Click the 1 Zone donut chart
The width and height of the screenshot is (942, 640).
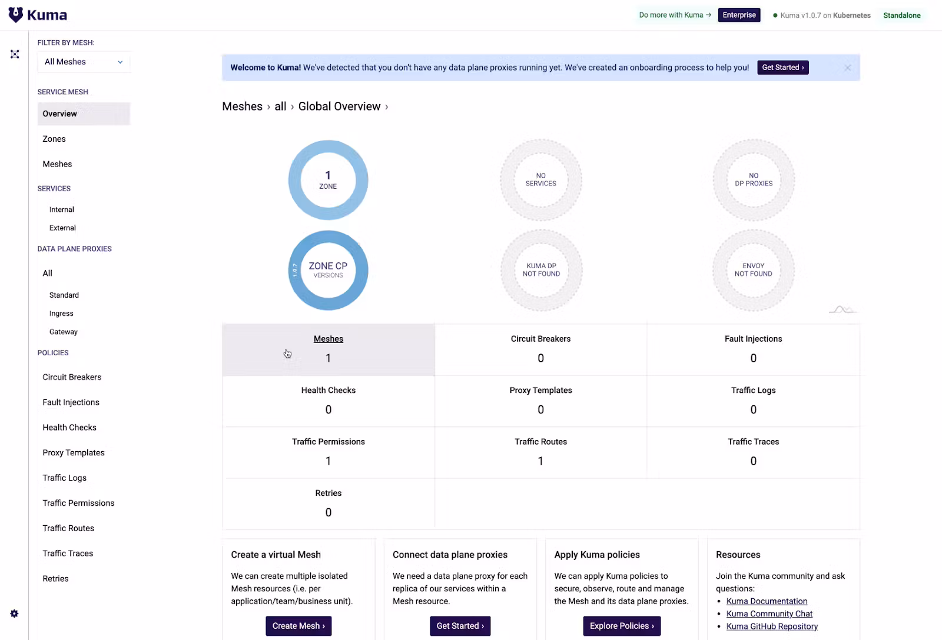(x=328, y=180)
